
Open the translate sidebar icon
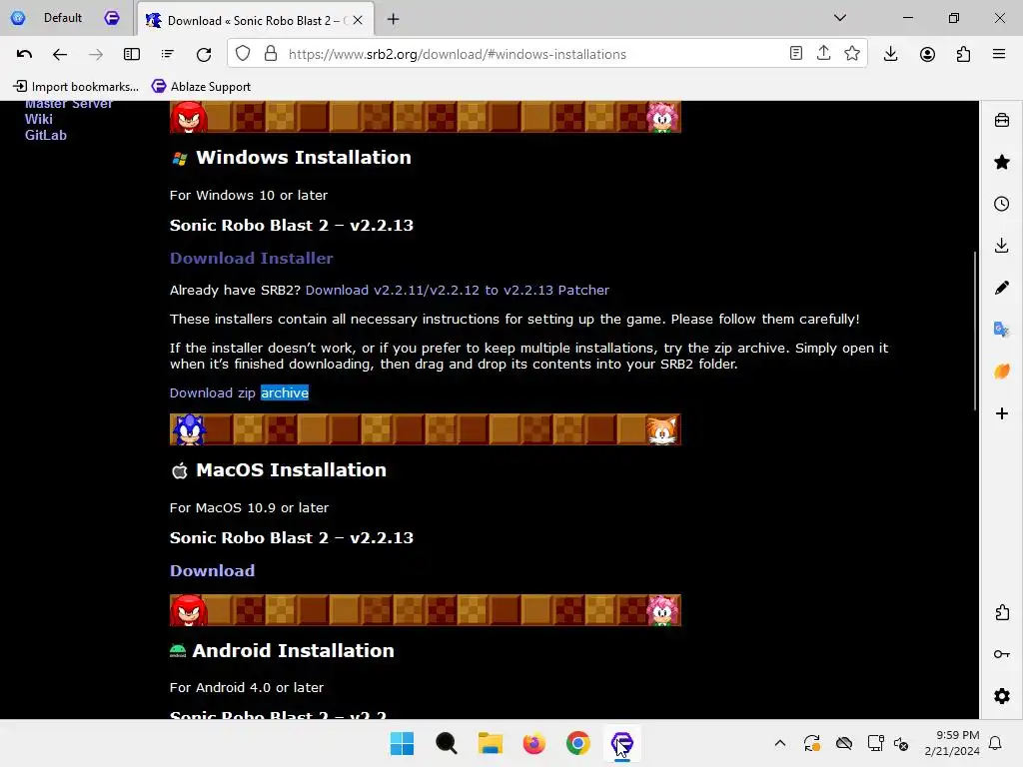[x=1001, y=330]
